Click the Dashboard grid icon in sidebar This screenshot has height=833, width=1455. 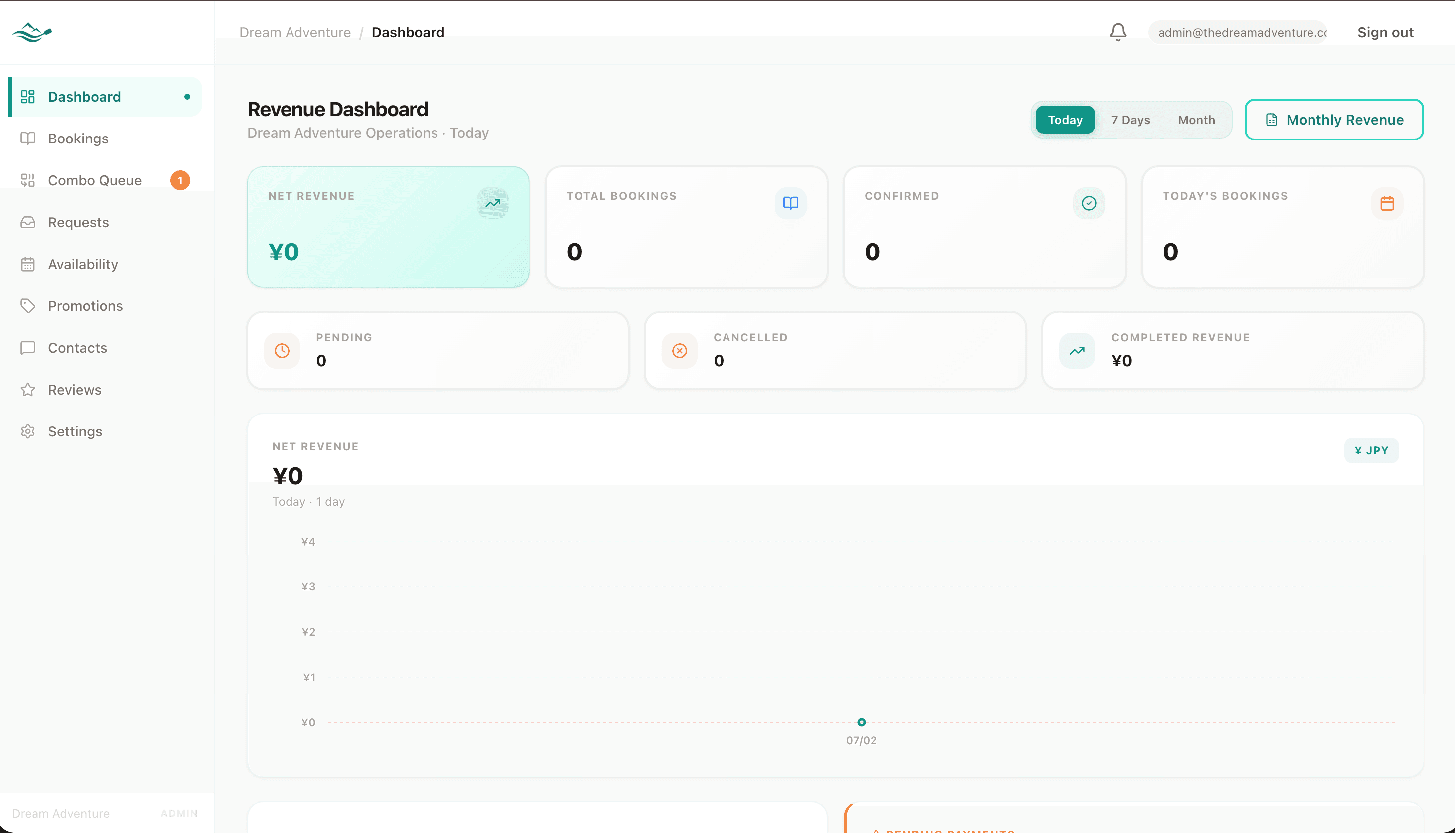pos(28,97)
